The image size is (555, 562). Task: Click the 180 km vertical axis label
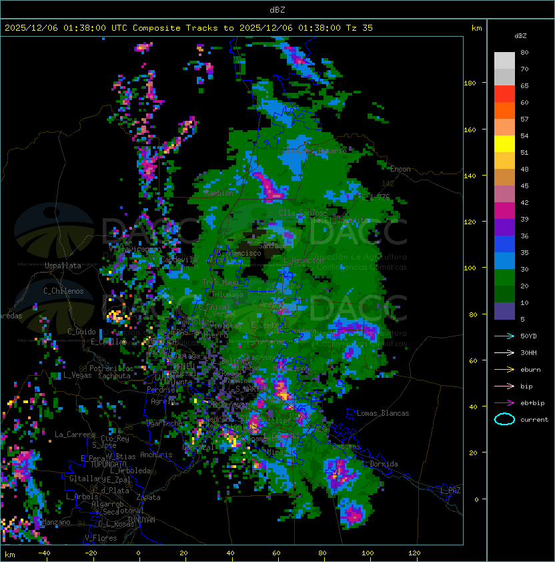point(470,83)
